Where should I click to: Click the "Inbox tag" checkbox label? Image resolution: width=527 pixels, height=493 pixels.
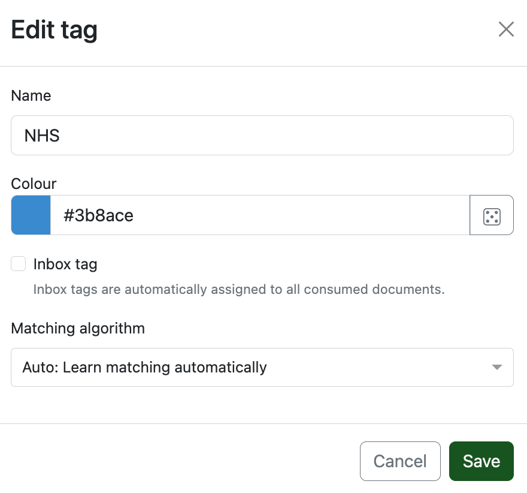coord(65,264)
